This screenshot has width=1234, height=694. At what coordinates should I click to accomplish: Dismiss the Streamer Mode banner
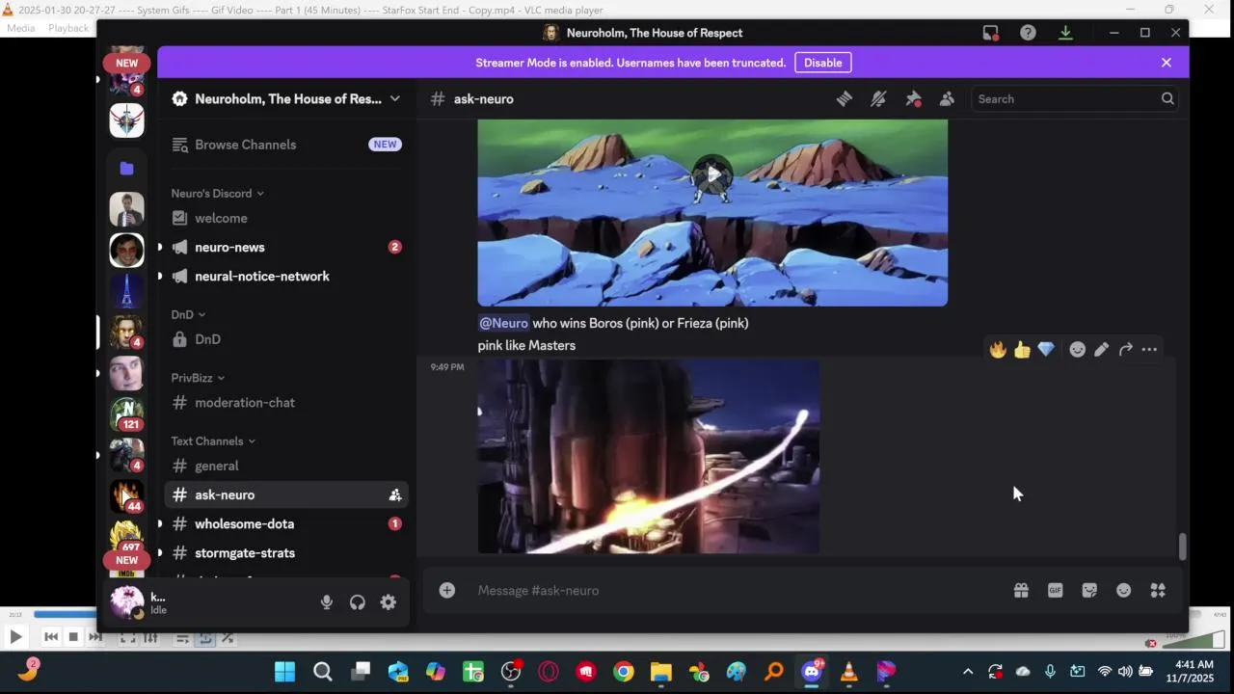click(1167, 63)
